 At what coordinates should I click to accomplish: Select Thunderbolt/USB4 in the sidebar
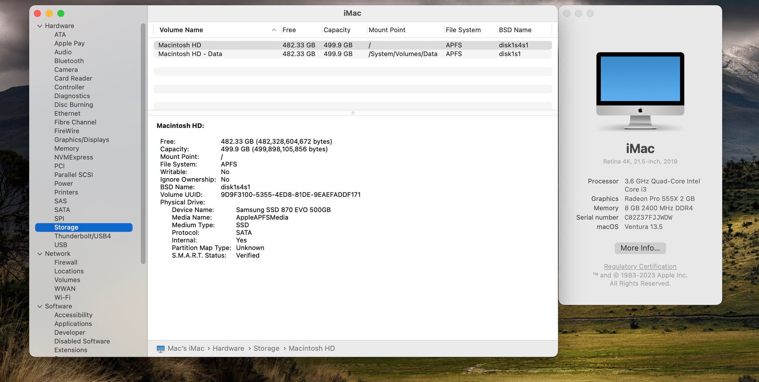[82, 236]
